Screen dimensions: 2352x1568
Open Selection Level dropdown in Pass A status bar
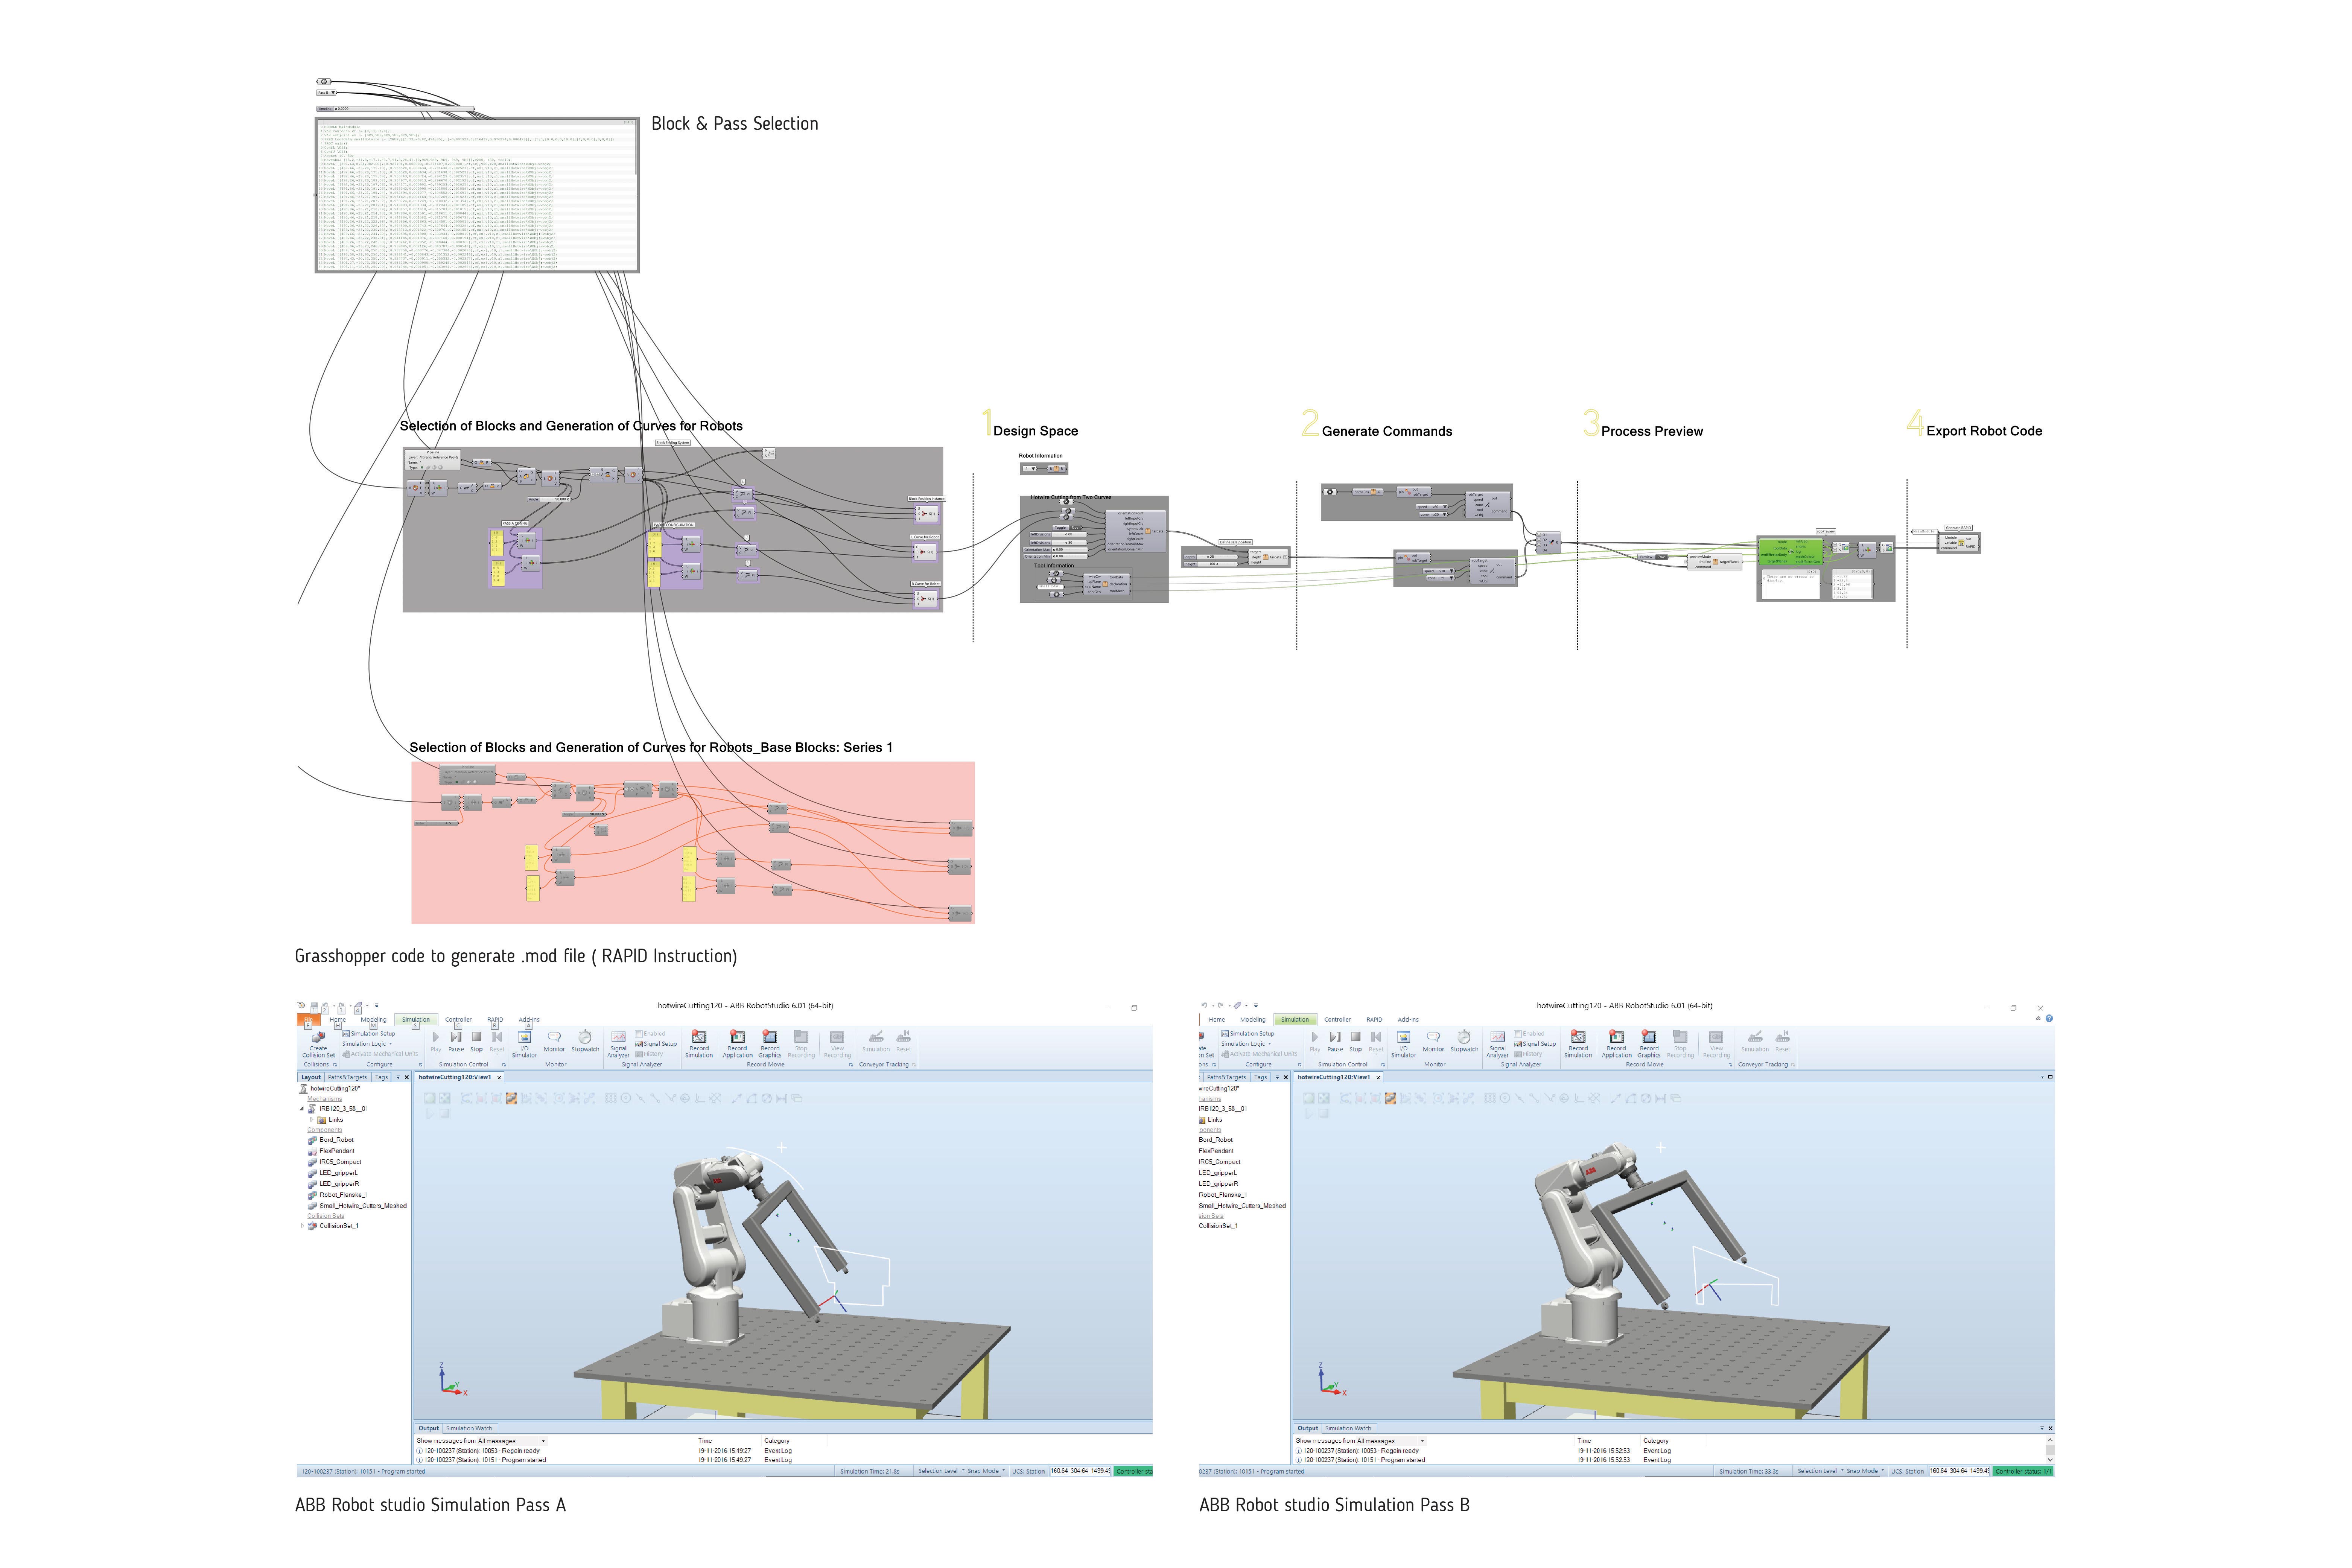click(x=942, y=1471)
